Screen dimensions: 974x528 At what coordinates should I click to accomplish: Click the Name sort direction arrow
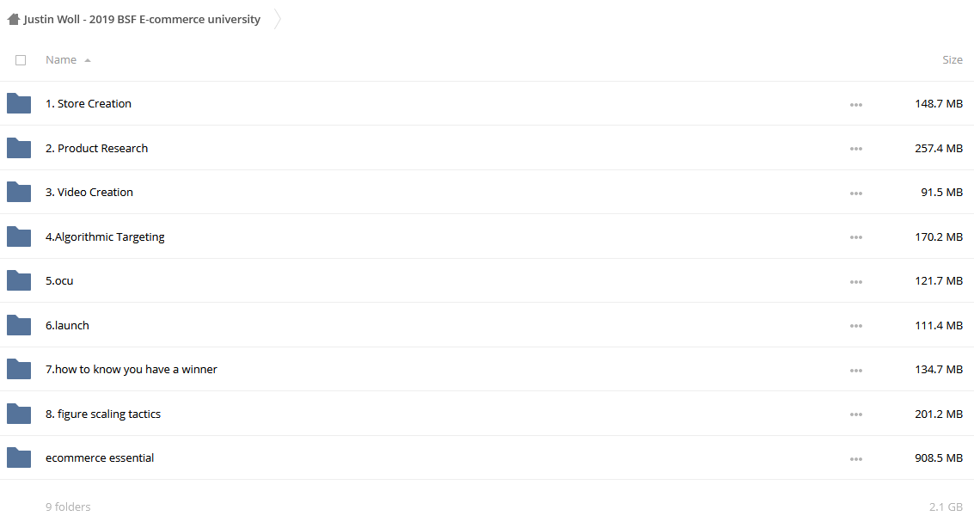click(88, 60)
